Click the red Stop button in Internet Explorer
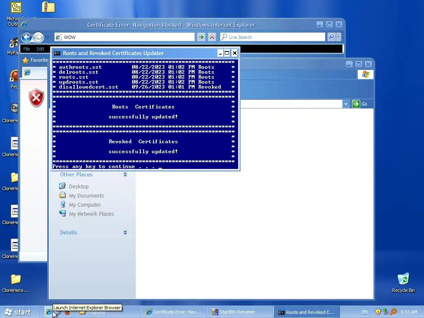This screenshot has width=424, height=318. pos(212,37)
